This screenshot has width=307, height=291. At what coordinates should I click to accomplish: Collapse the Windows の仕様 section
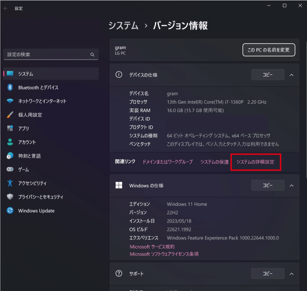point(291,186)
